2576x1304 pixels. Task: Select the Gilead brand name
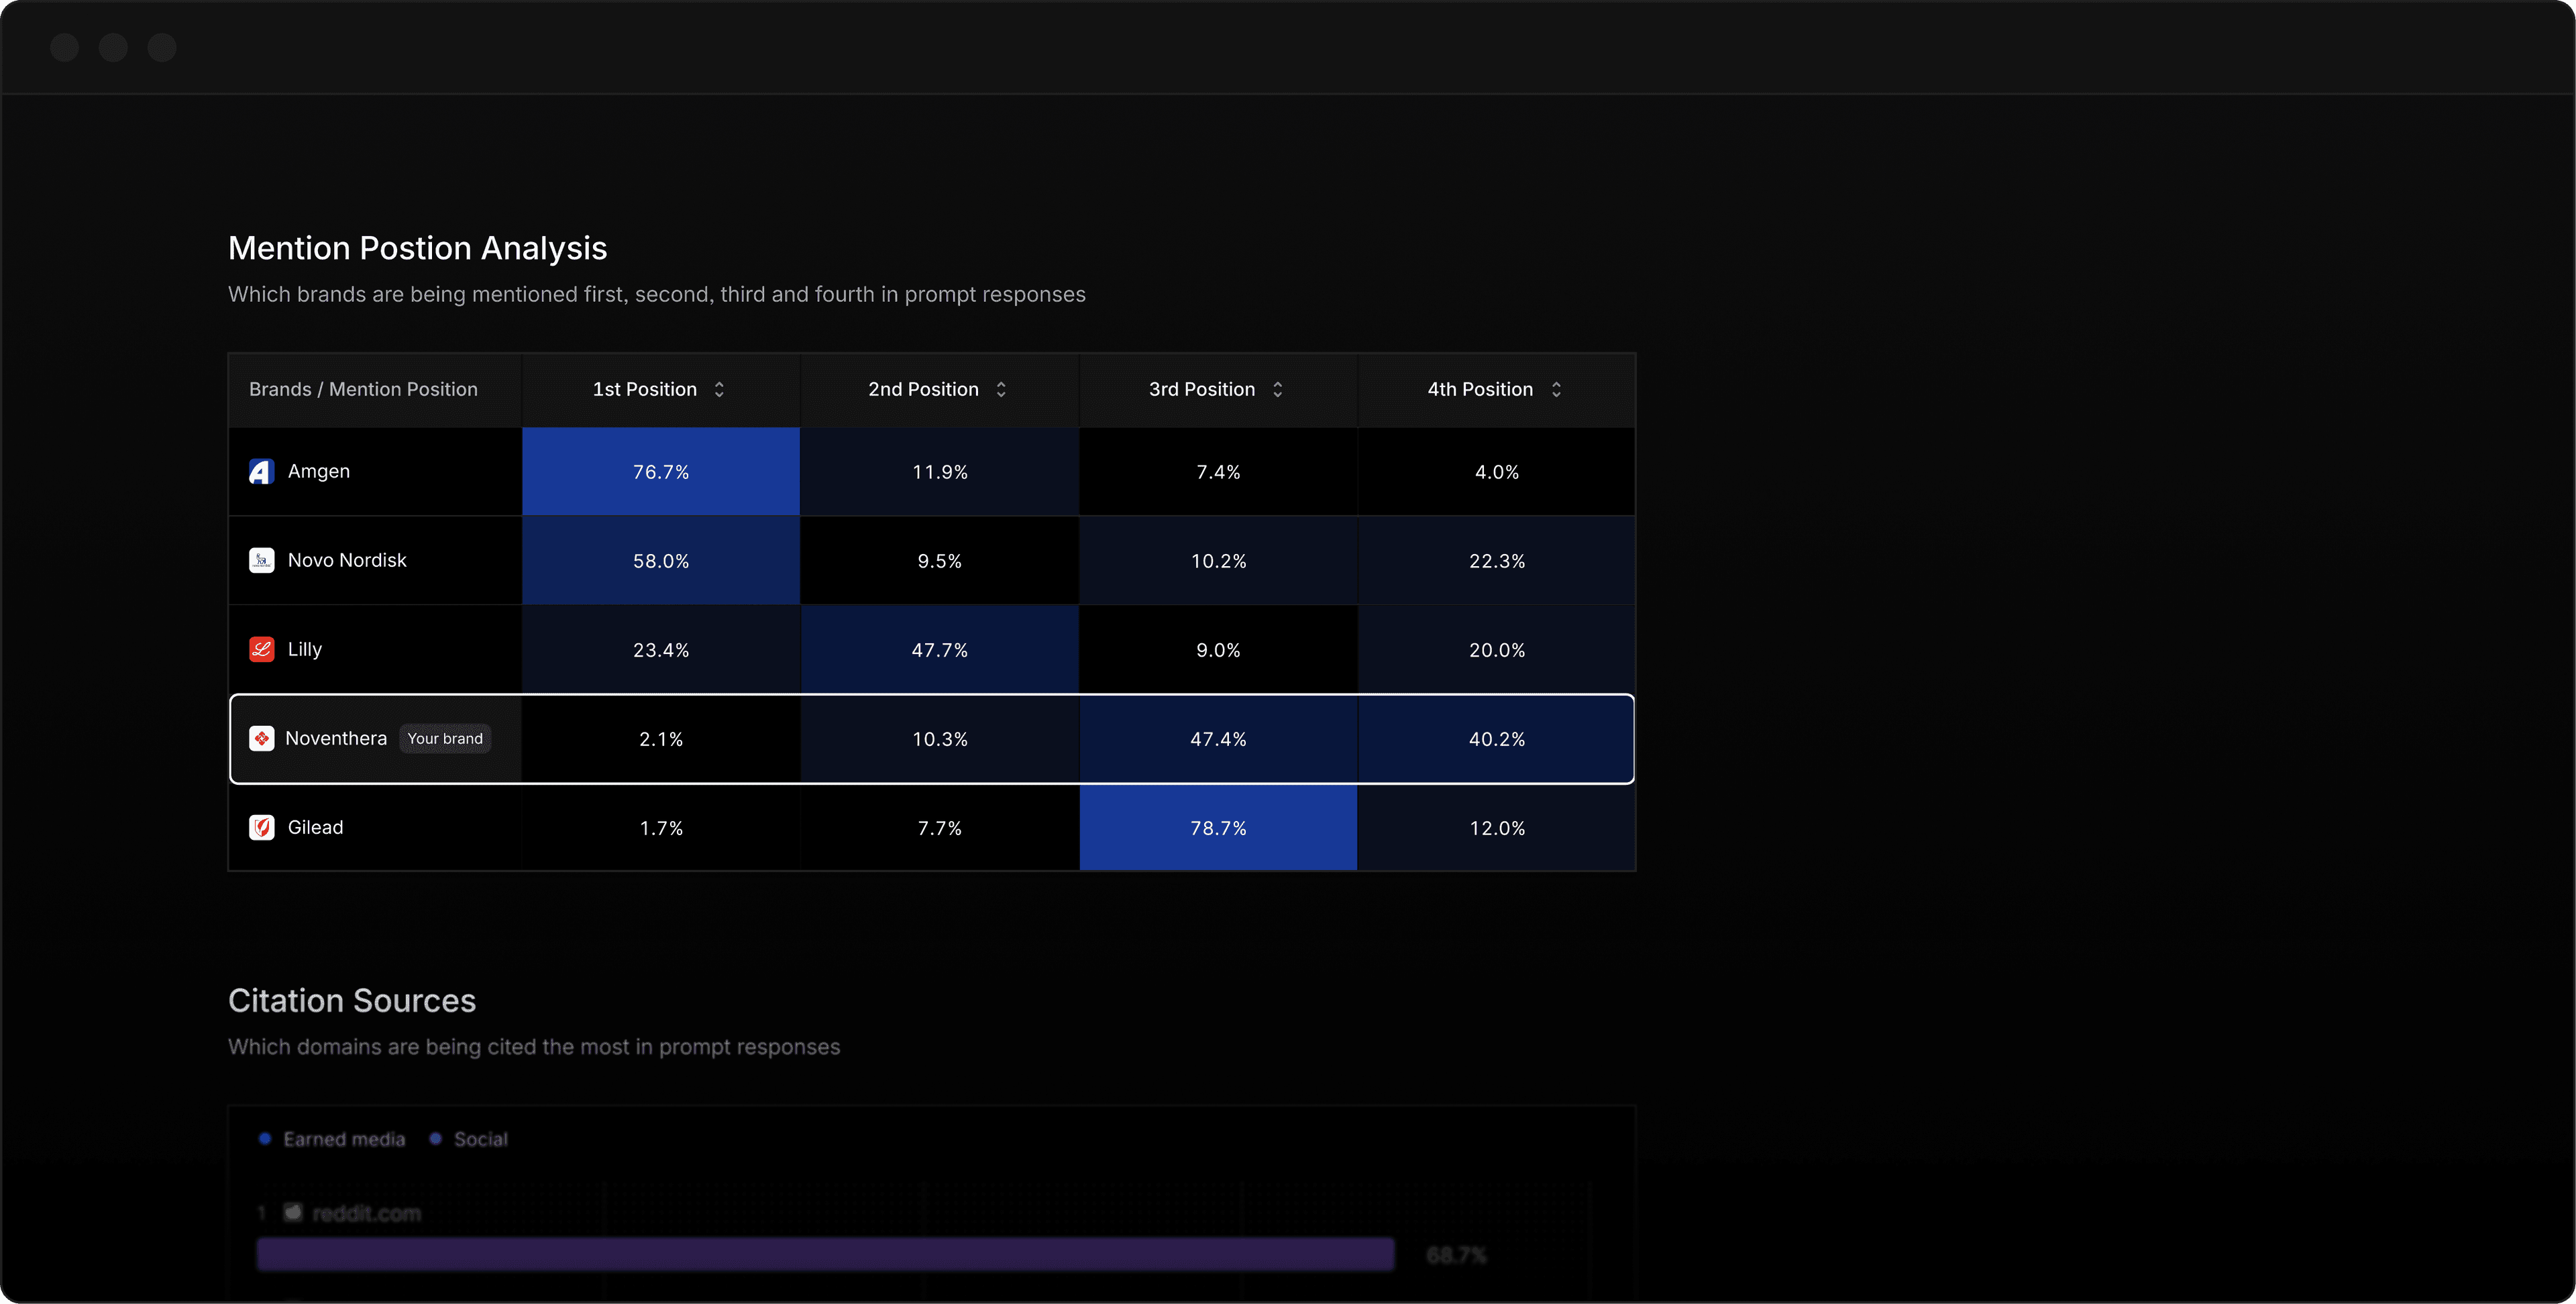[x=315, y=827]
